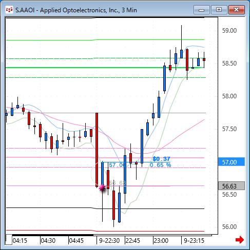
Task: Click the 23:00 time axis label
Action: point(161,241)
